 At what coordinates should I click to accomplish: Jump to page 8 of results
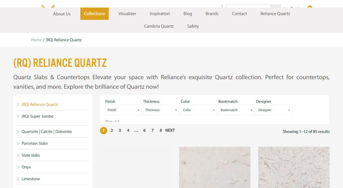click(x=161, y=130)
